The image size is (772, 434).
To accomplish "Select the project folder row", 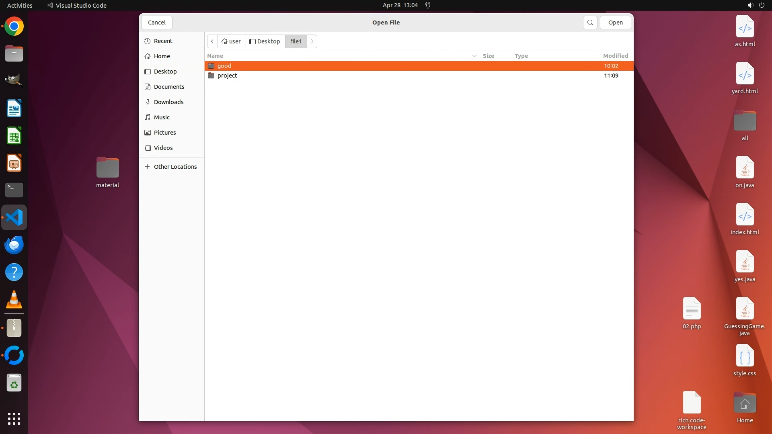I will [227, 76].
